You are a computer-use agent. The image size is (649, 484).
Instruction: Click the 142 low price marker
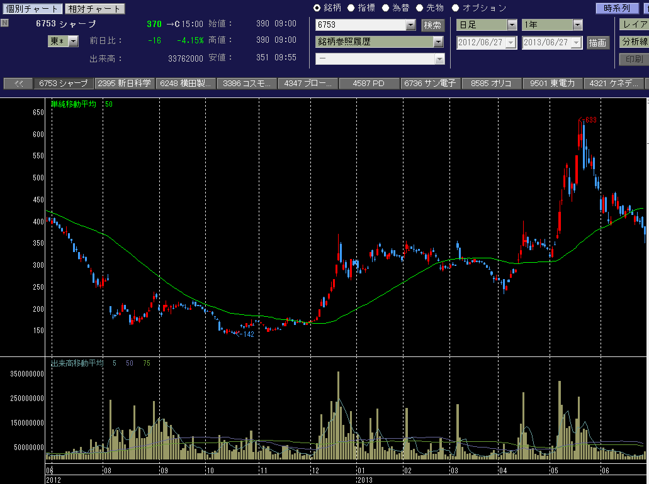coord(245,334)
